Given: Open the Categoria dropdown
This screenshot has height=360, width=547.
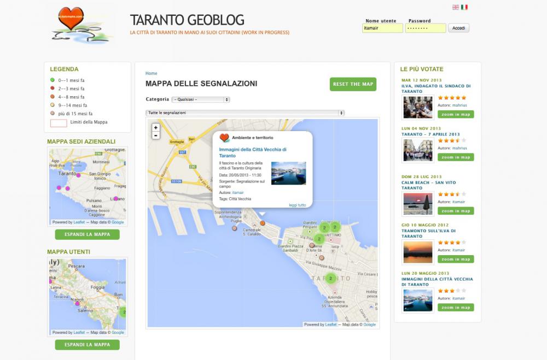Looking at the screenshot, I should [201, 99].
